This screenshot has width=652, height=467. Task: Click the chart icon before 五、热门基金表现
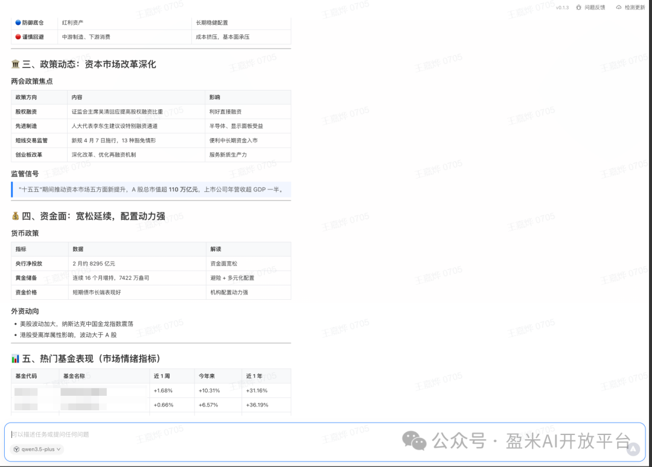[x=15, y=357]
